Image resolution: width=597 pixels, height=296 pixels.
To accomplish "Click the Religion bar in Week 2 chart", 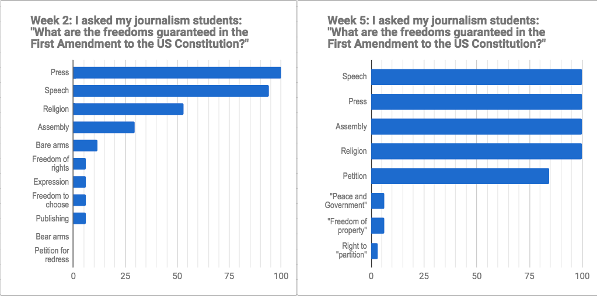I will coord(128,109).
